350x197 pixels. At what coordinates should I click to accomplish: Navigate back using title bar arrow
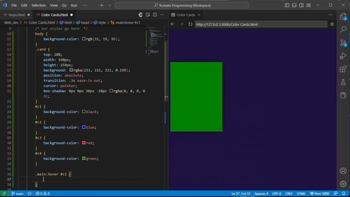[102, 5]
